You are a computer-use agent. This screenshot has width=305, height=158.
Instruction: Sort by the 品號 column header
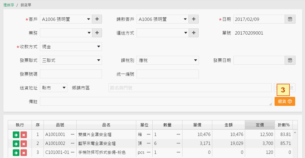(x=60, y=125)
